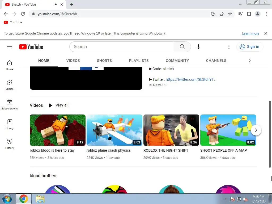Click the network icon in system tray
Viewport: 272px width, 204px height.
click(x=239, y=199)
